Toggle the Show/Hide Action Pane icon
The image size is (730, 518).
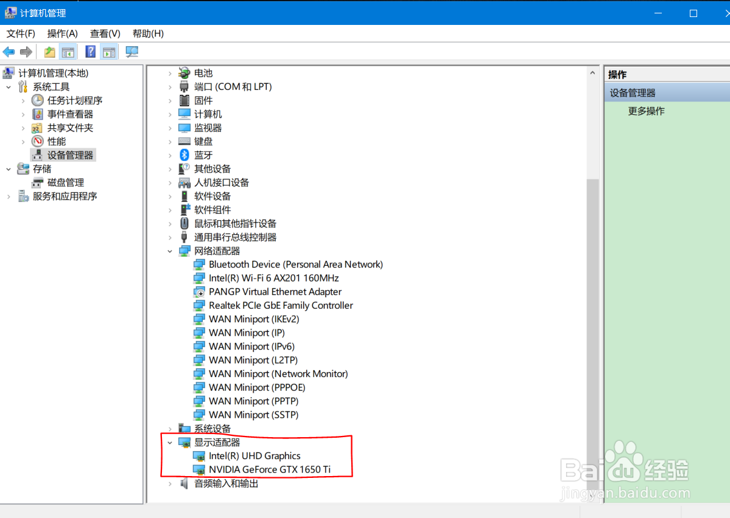(108, 52)
